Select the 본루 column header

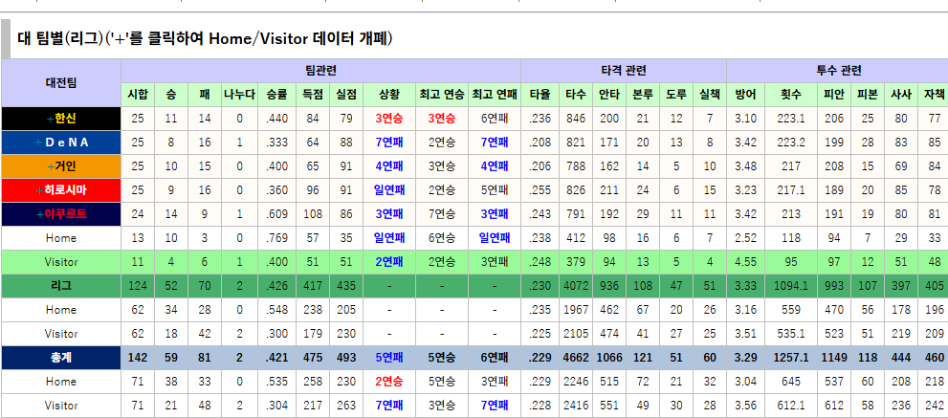click(x=643, y=95)
